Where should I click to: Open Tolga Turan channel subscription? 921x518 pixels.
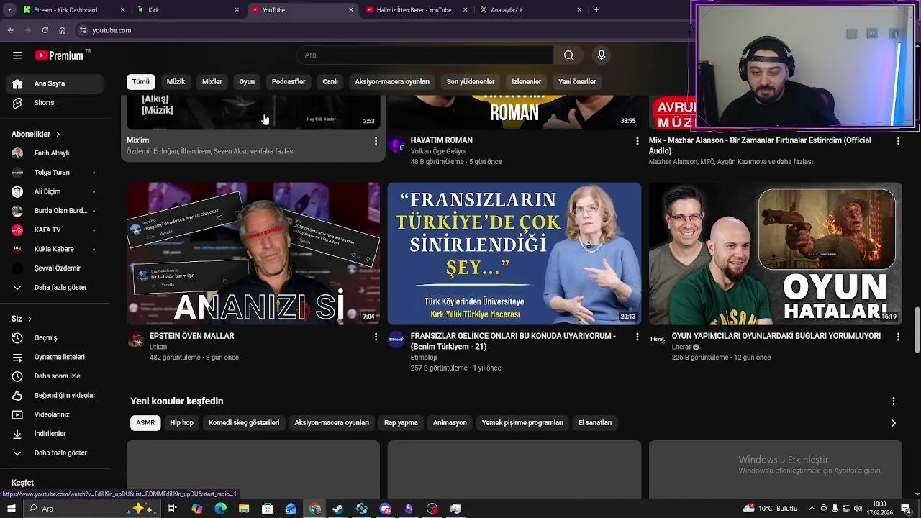(x=55, y=173)
